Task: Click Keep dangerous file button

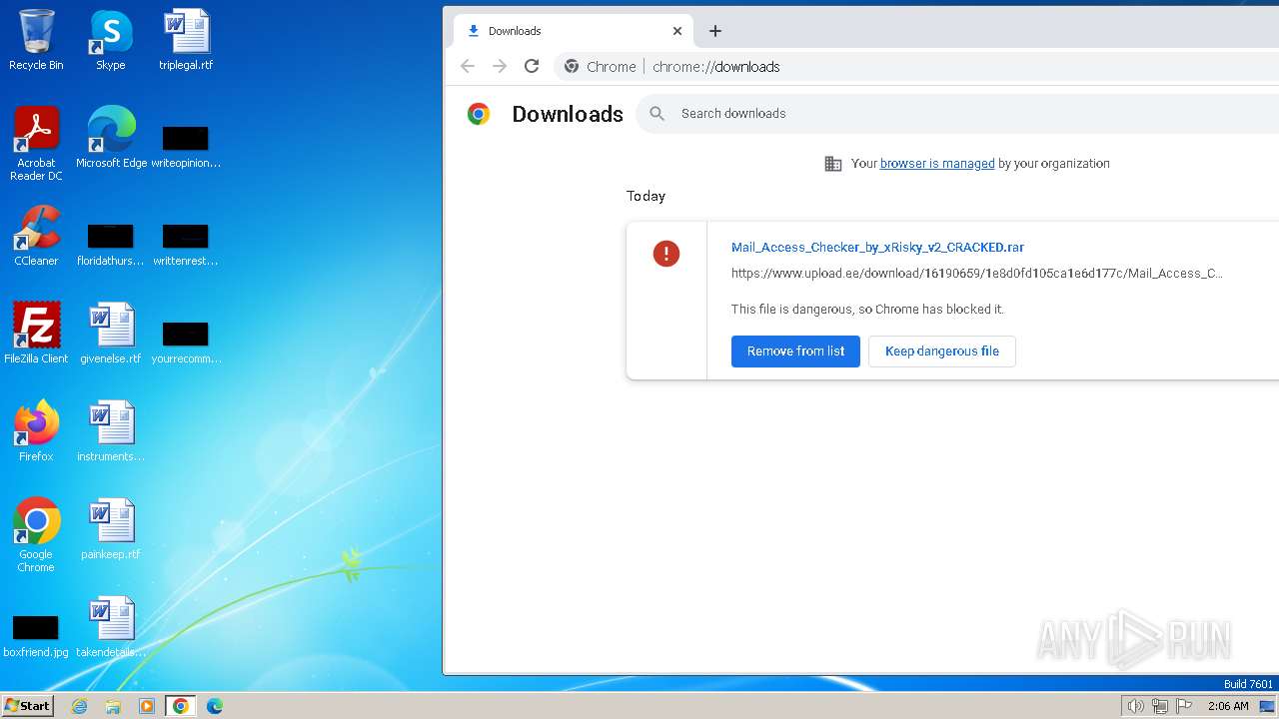Action: pos(942,352)
